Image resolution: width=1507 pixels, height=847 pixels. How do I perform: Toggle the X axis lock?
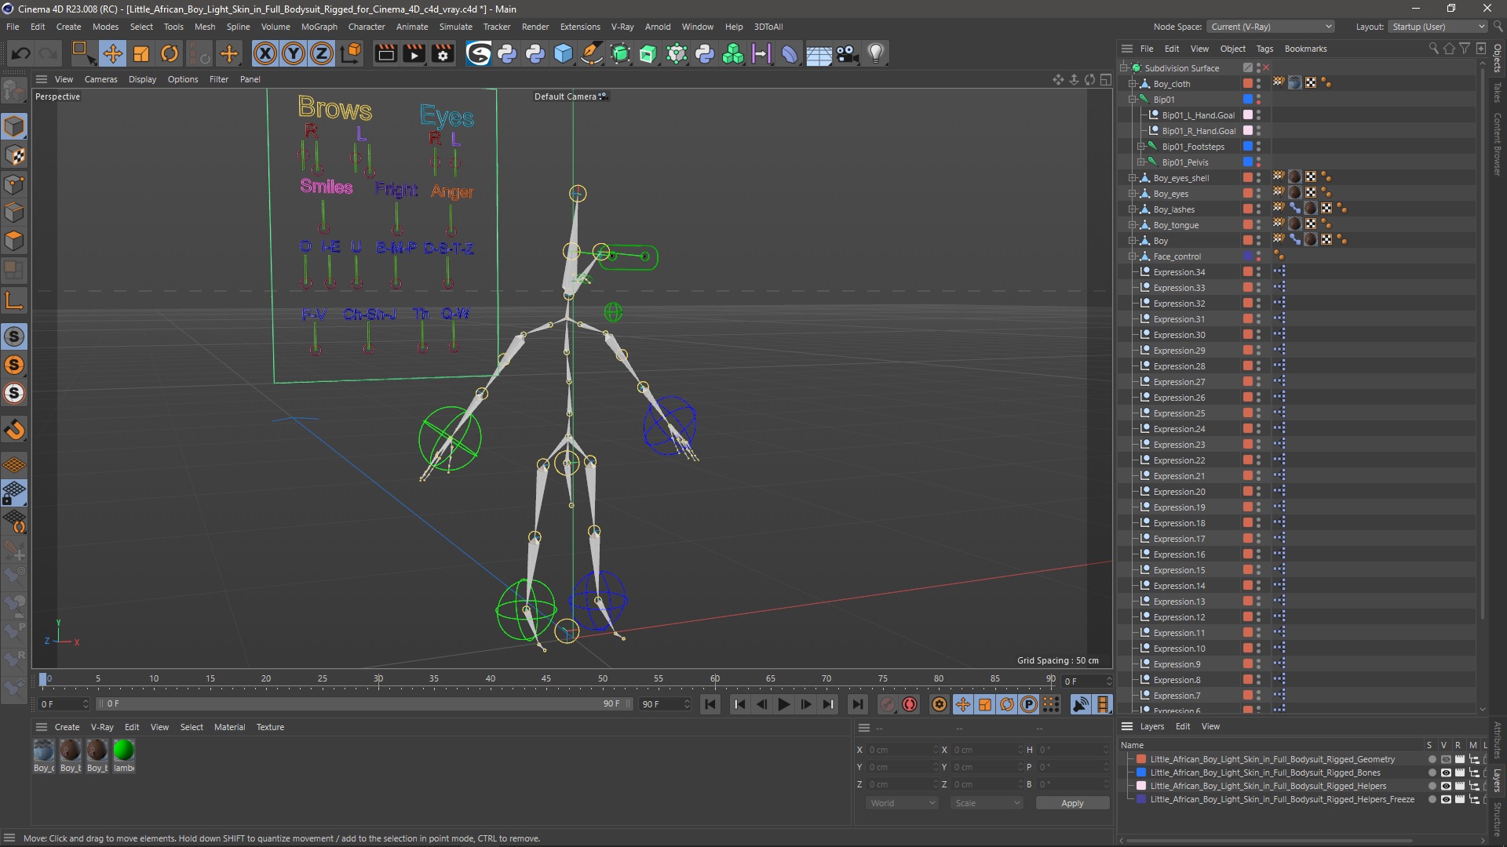tap(265, 53)
